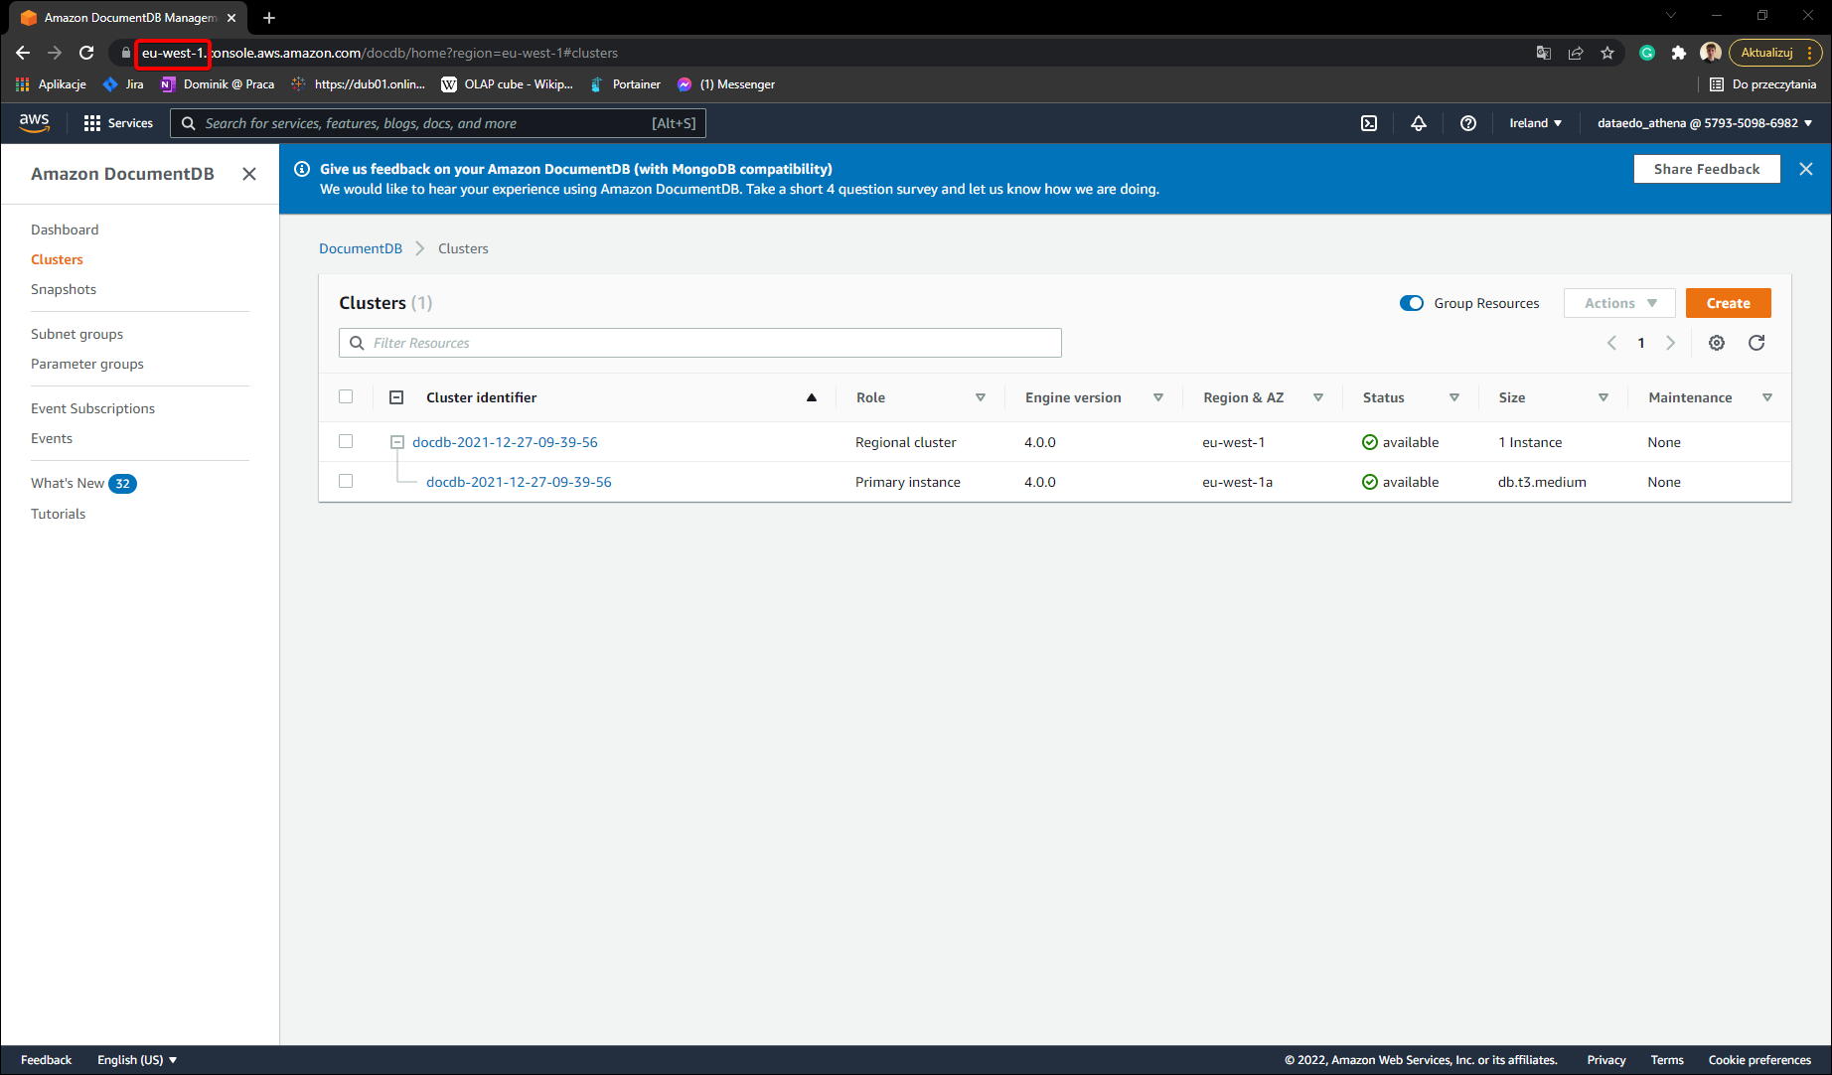Open the help question mark icon
Viewport: 1832px width, 1075px height.
(x=1468, y=123)
